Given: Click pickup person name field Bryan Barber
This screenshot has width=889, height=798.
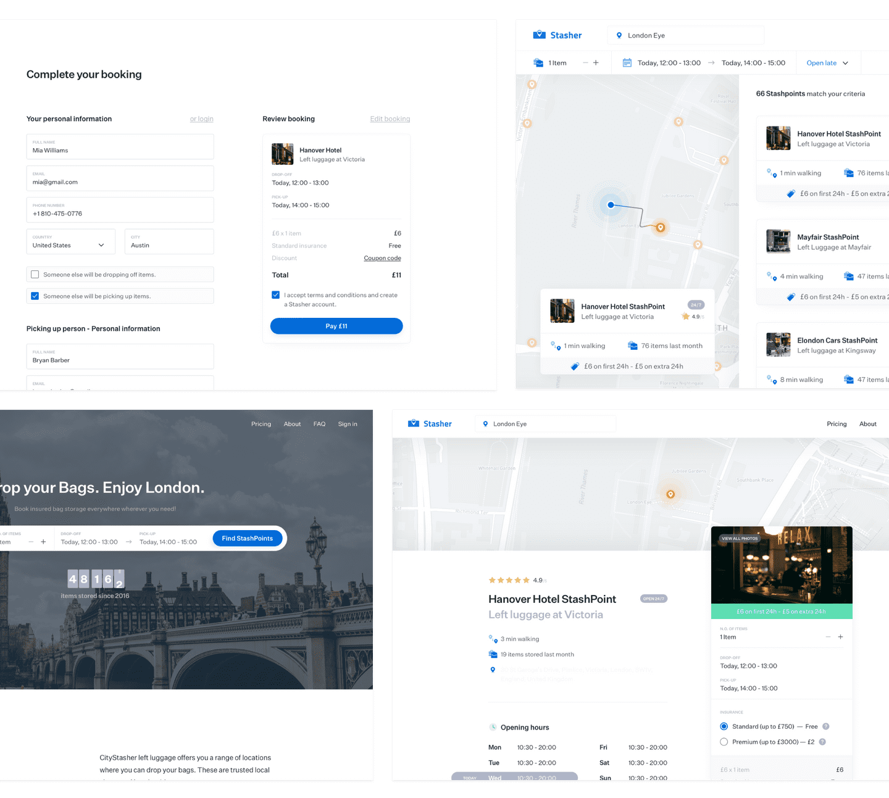Looking at the screenshot, I should pos(120,357).
